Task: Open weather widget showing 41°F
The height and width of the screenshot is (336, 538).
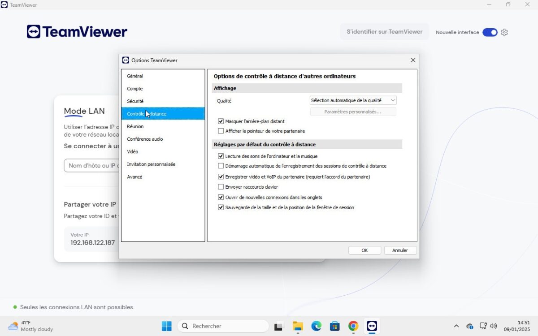Action: coord(30,326)
